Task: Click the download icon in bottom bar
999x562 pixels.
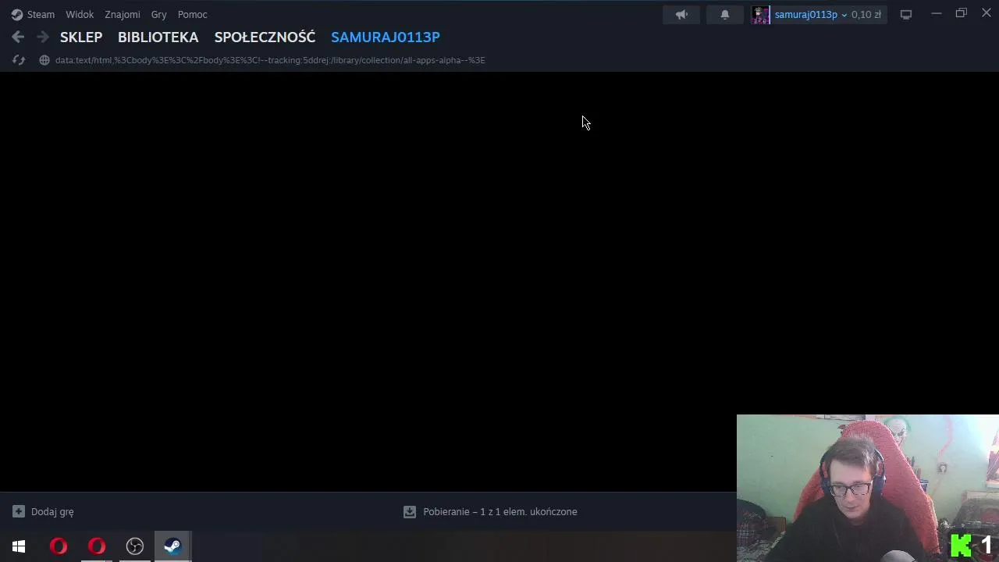Action: pos(409,512)
